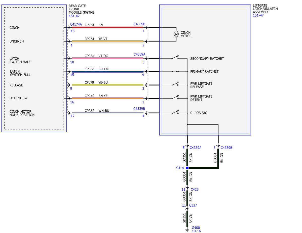This screenshot has height=233, width=302.
Task: Open the C4174A connector link
Action: (x=76, y=25)
